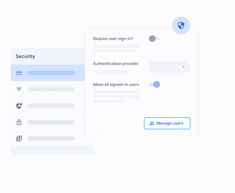Click the password asterisks icon in sidebar
Viewport: 235px width, 193px height.
click(19, 73)
